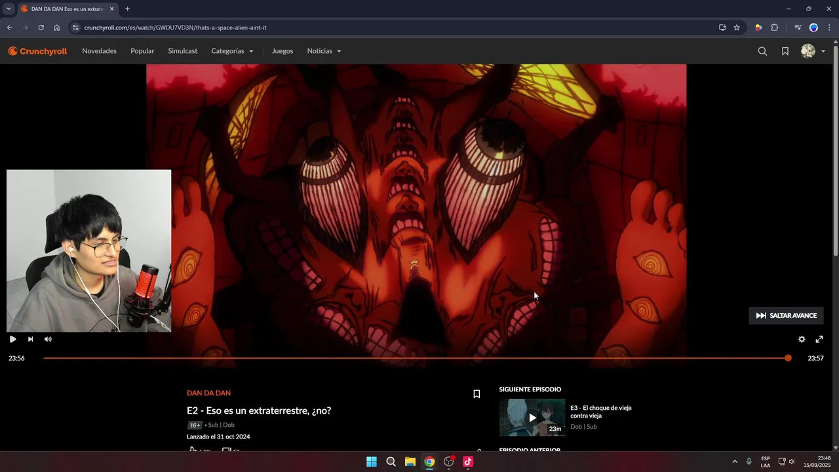Open the Chrome profile avatar
Screen dimensions: 839x472
pos(813,28)
